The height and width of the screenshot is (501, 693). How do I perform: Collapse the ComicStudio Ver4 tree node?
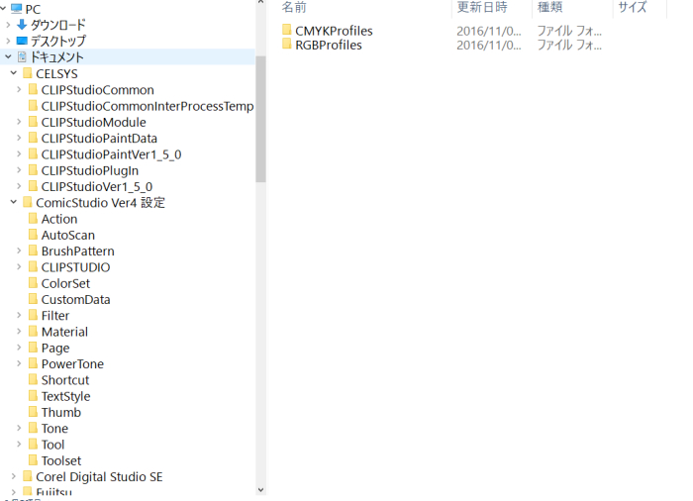tap(13, 203)
